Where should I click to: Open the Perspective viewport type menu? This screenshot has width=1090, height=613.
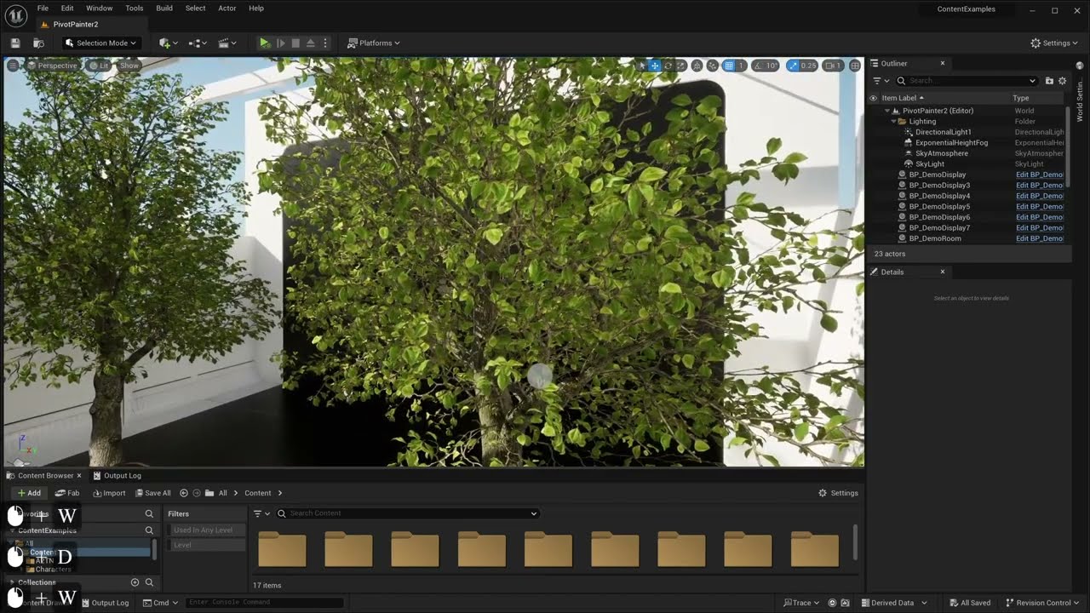point(52,66)
